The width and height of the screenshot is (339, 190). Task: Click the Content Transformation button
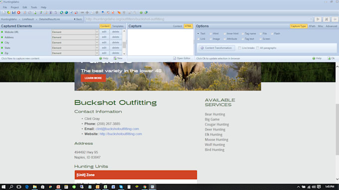(x=217, y=48)
